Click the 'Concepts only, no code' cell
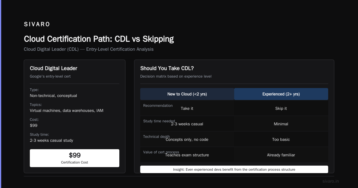358x188 pixels. pos(187,140)
